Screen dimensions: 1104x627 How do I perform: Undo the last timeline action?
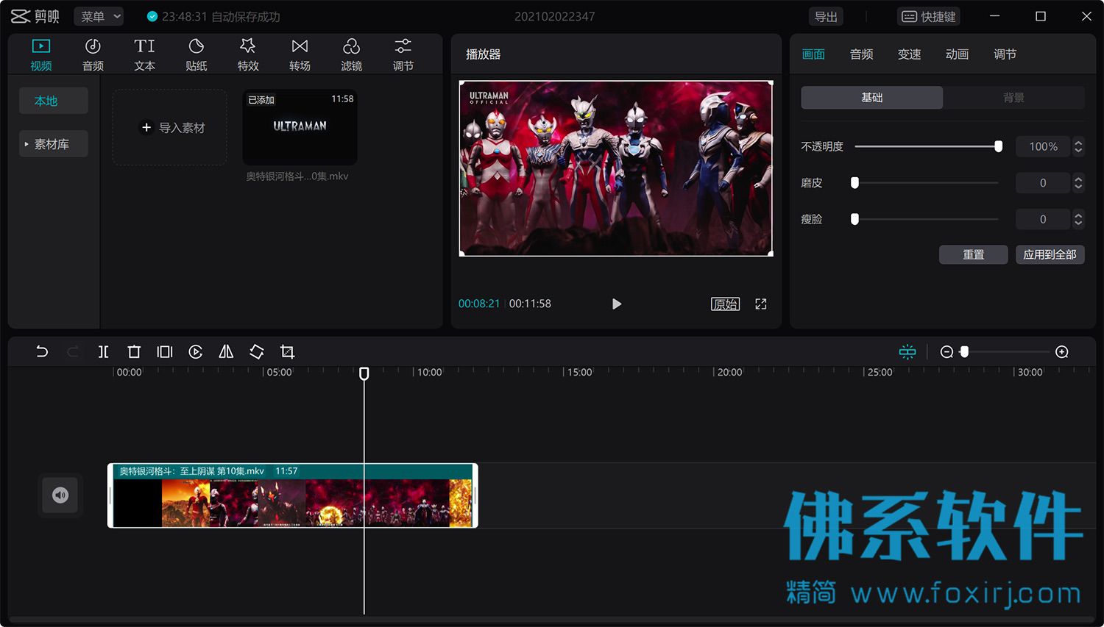click(x=42, y=352)
